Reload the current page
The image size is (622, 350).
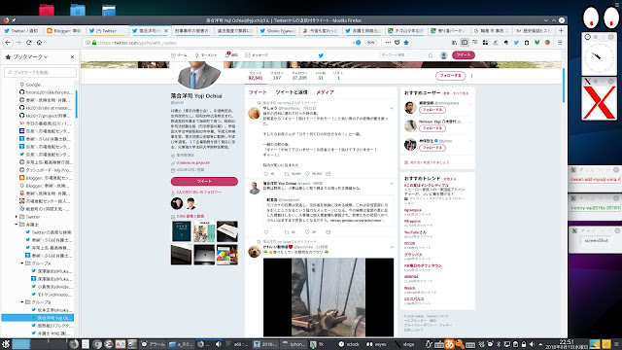click(x=28, y=43)
